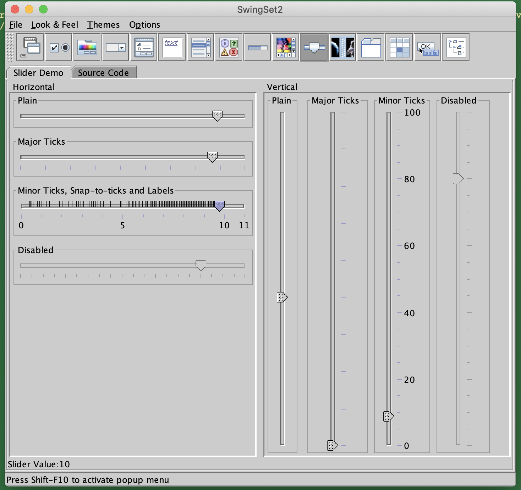The width and height of the screenshot is (521, 490).
Task: Open the Color Chooser demo icon
Action: [x=87, y=48]
